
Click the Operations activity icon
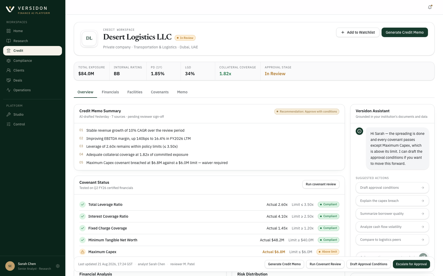(x=8, y=90)
